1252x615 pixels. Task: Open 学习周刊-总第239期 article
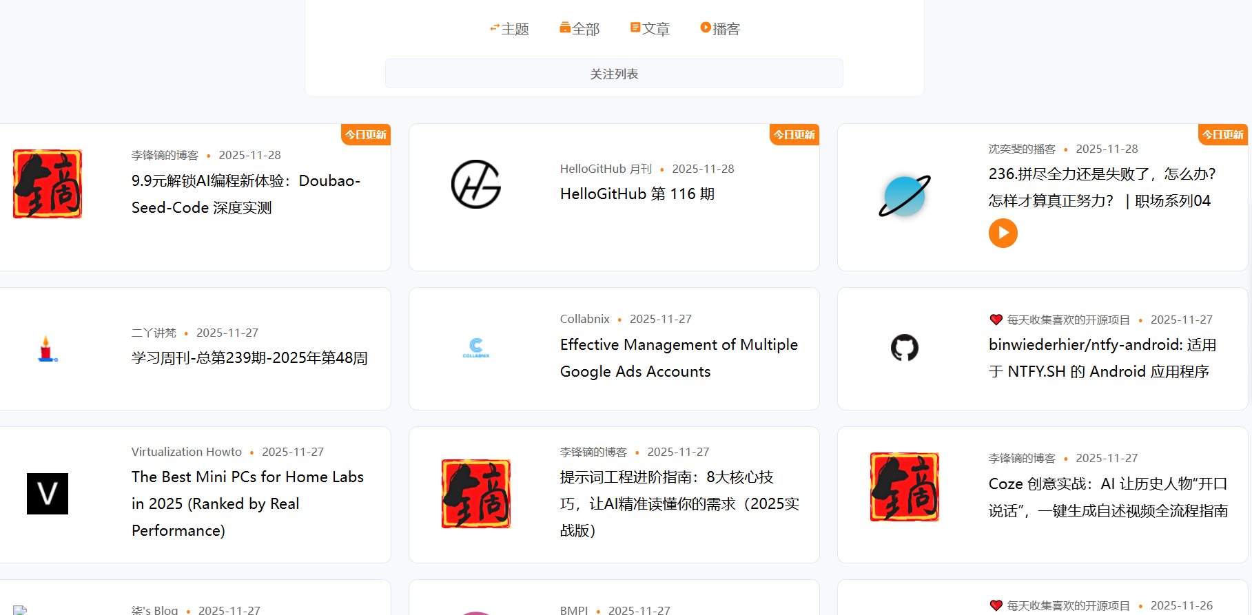click(x=249, y=358)
